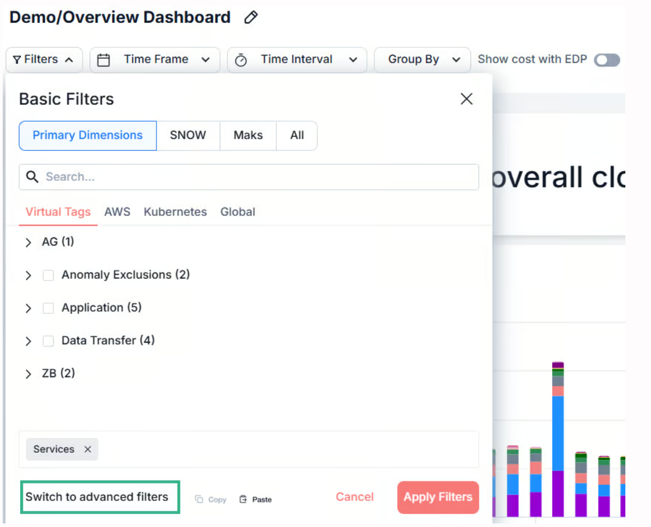Click the Apply Filters button
The image size is (651, 527).
point(437,497)
